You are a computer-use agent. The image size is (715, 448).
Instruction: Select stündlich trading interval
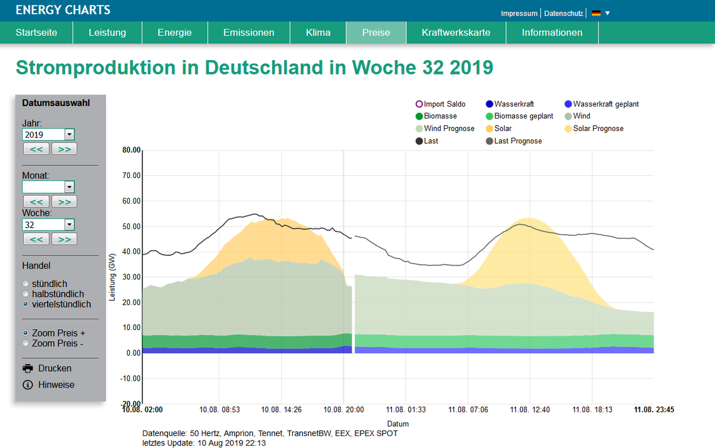(25, 284)
